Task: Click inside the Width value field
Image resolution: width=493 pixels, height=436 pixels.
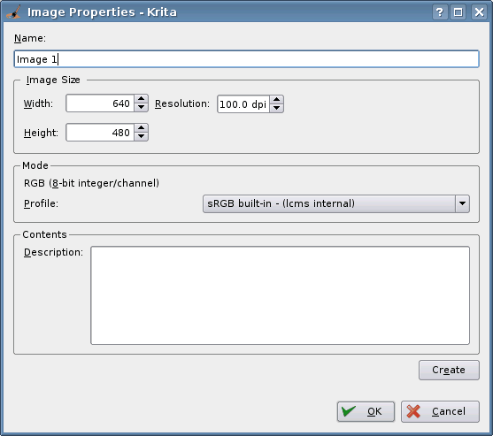Action: pos(100,103)
